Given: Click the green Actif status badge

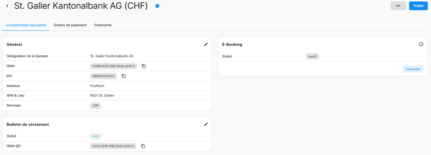Looking at the screenshot, I should point(96,136).
